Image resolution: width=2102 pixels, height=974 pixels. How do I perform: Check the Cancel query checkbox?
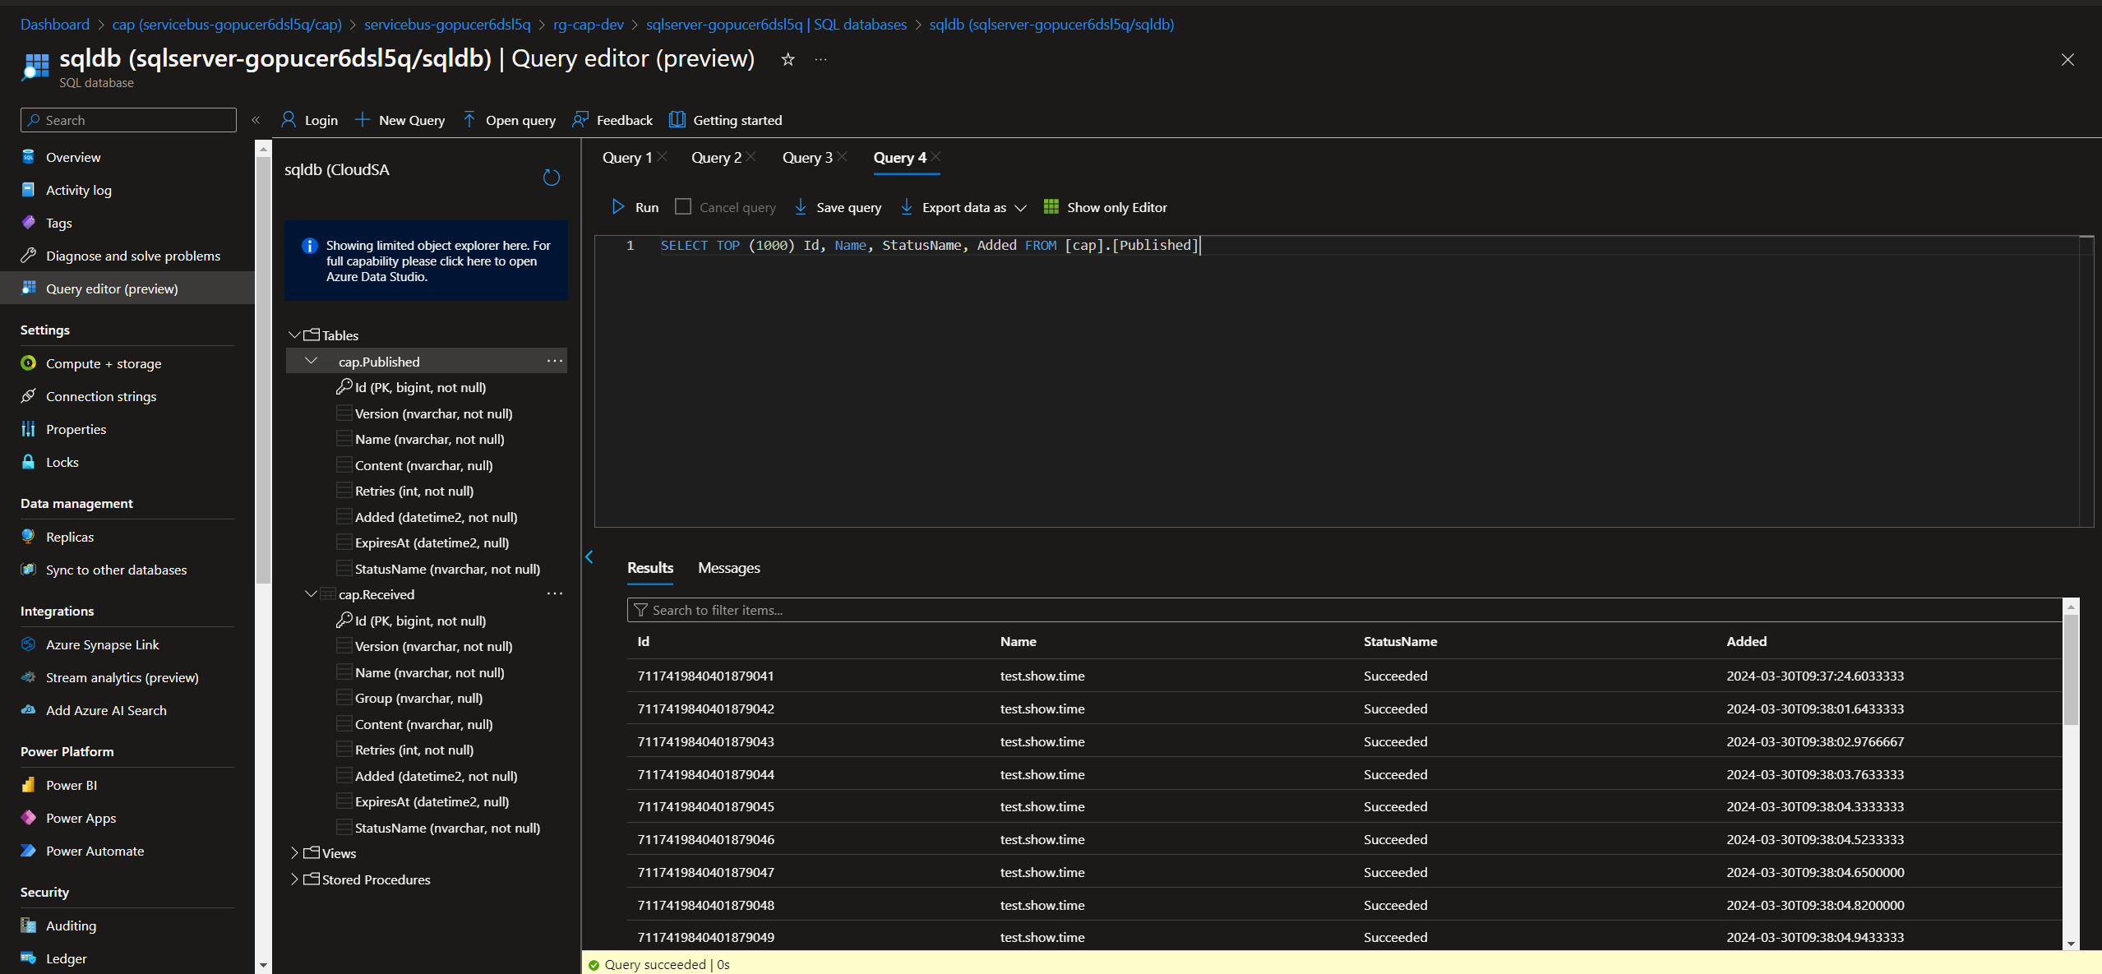coord(683,207)
